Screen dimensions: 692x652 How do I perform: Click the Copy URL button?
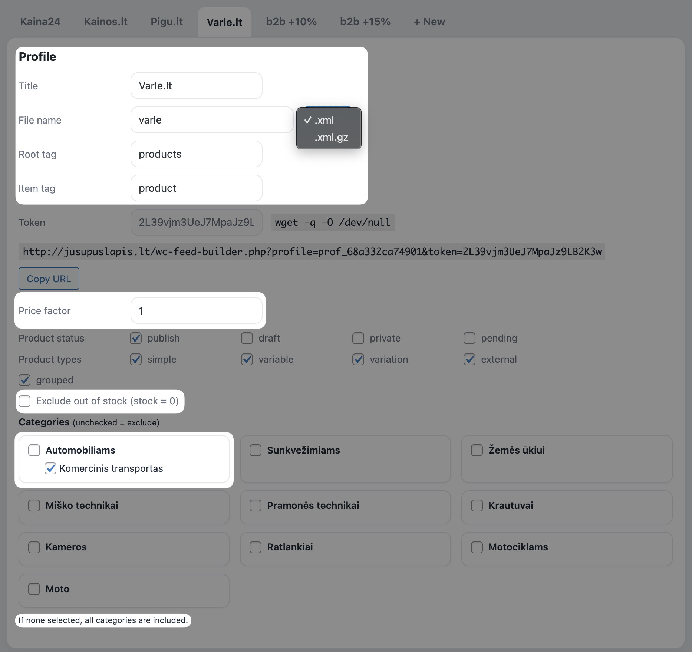coord(49,279)
